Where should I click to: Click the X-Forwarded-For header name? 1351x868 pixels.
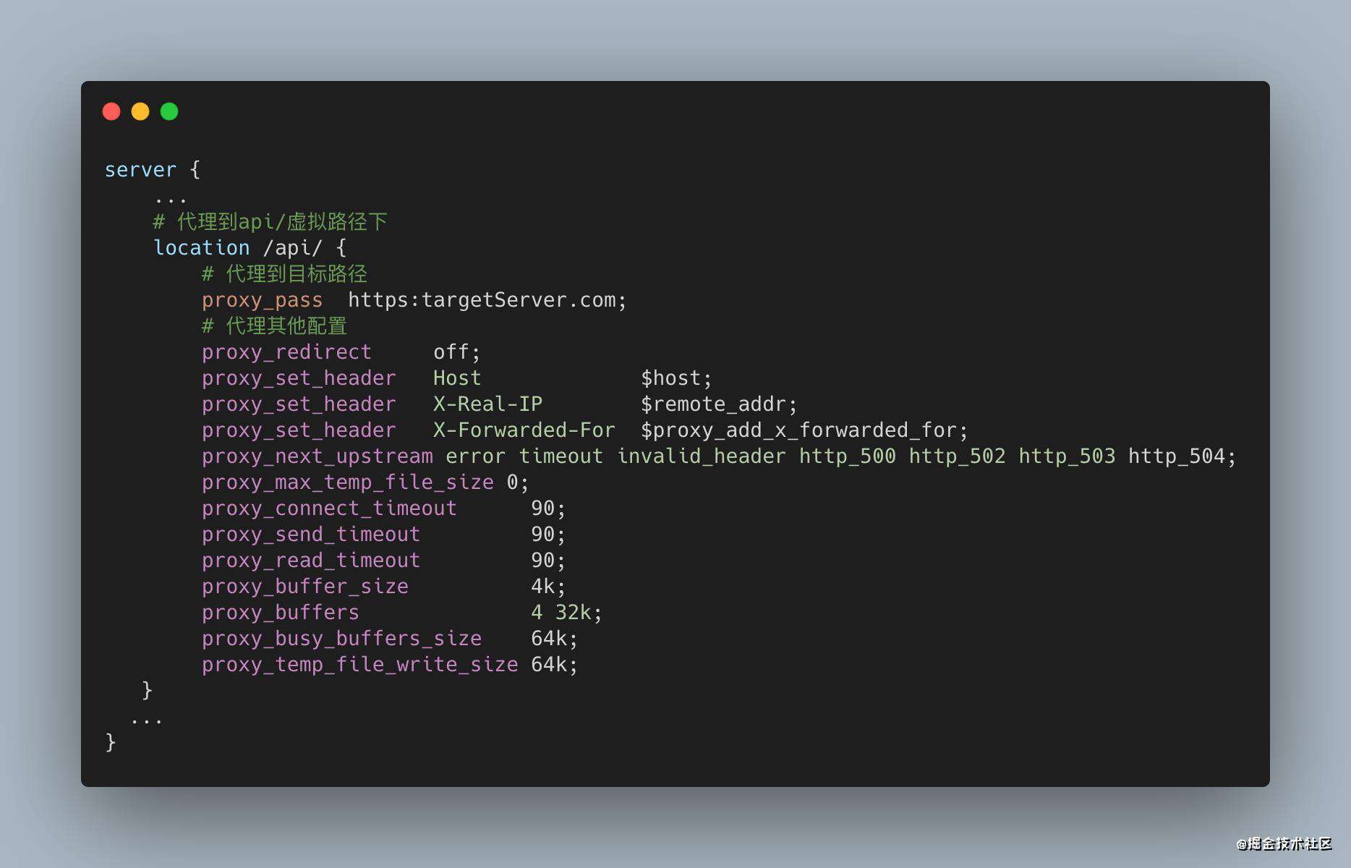pyautogui.click(x=524, y=430)
